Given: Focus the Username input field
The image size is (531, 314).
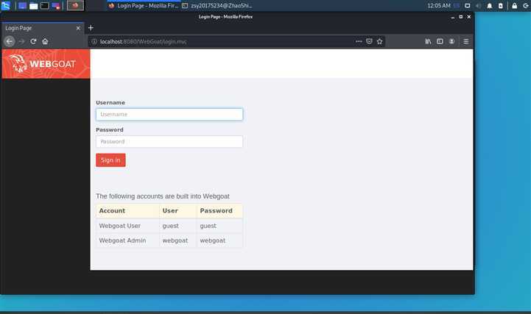Looking at the screenshot, I should click(169, 114).
